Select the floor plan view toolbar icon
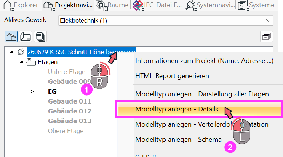 (26, 37)
